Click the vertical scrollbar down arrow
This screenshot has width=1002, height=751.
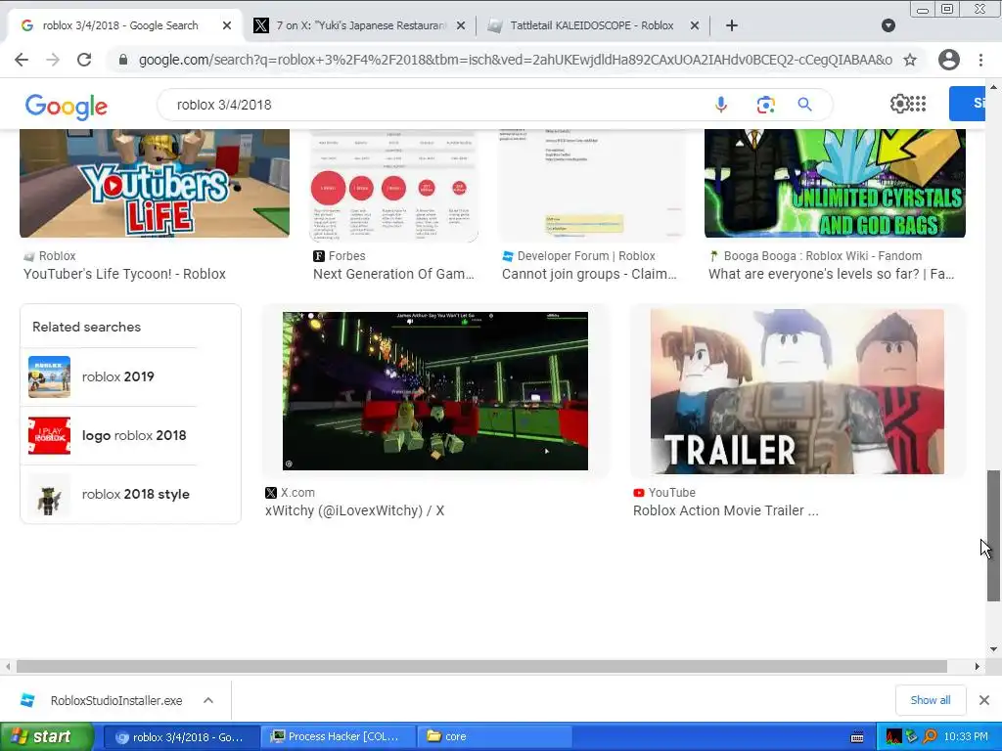point(993,649)
